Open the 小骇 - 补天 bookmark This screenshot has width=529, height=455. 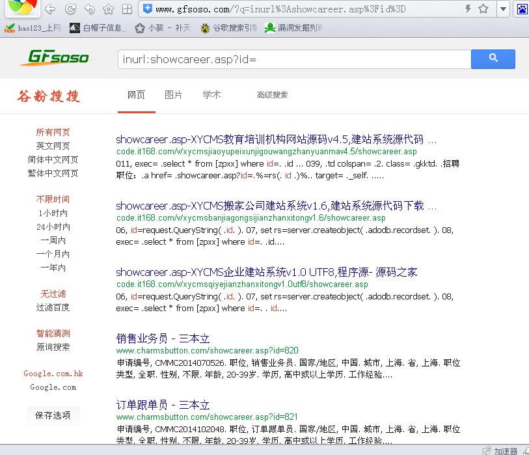[x=163, y=28]
